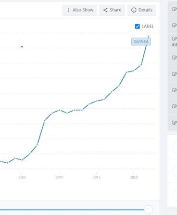Click the 2020 x-axis year label
This screenshot has width=177, height=215.
click(x=134, y=177)
